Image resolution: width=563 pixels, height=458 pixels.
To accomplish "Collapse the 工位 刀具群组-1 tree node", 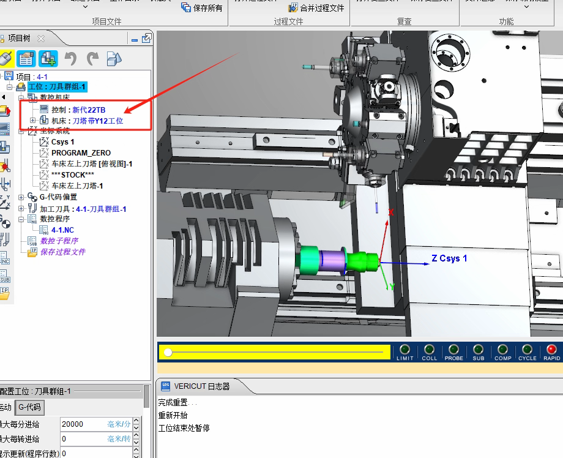I will point(10,86).
